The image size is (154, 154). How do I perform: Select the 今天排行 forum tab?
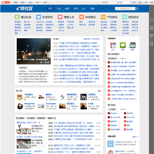coord(112,110)
